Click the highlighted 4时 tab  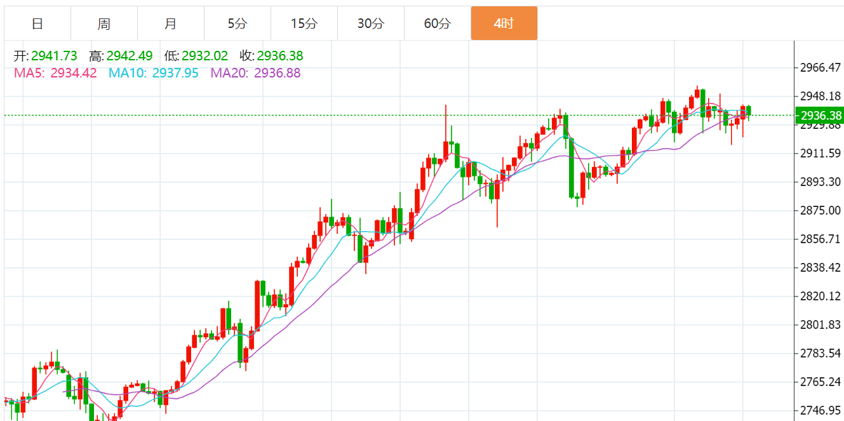[x=504, y=24]
